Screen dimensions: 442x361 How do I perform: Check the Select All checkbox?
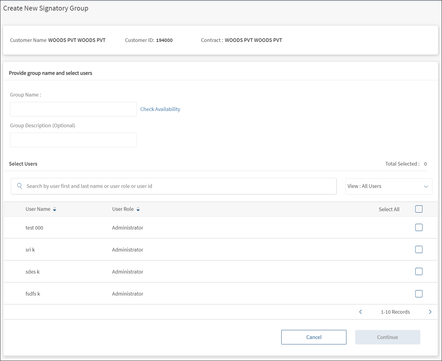(x=419, y=209)
